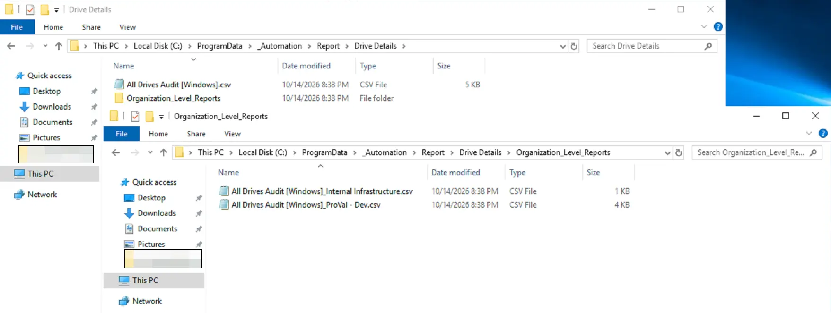831x313 pixels.
Task: Open recent locations dropdown in Drive Details window
Action: 45,46
